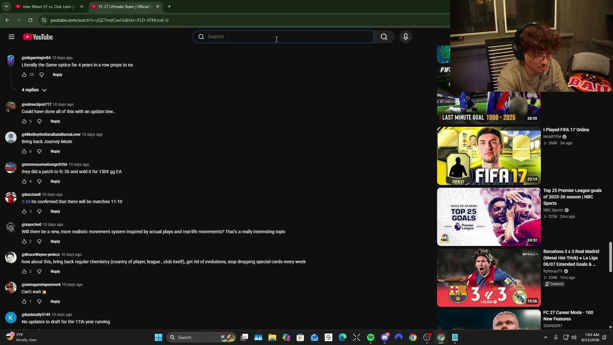
Task: Start voice search with the microphone icon
Action: pyautogui.click(x=406, y=37)
